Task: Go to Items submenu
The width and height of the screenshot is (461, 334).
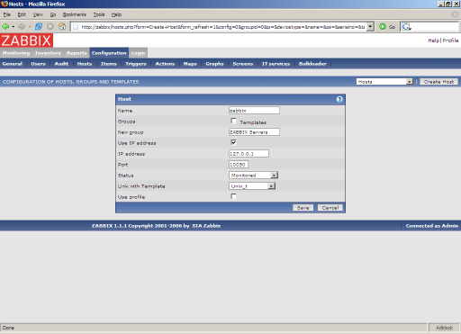Action: pyautogui.click(x=109, y=64)
